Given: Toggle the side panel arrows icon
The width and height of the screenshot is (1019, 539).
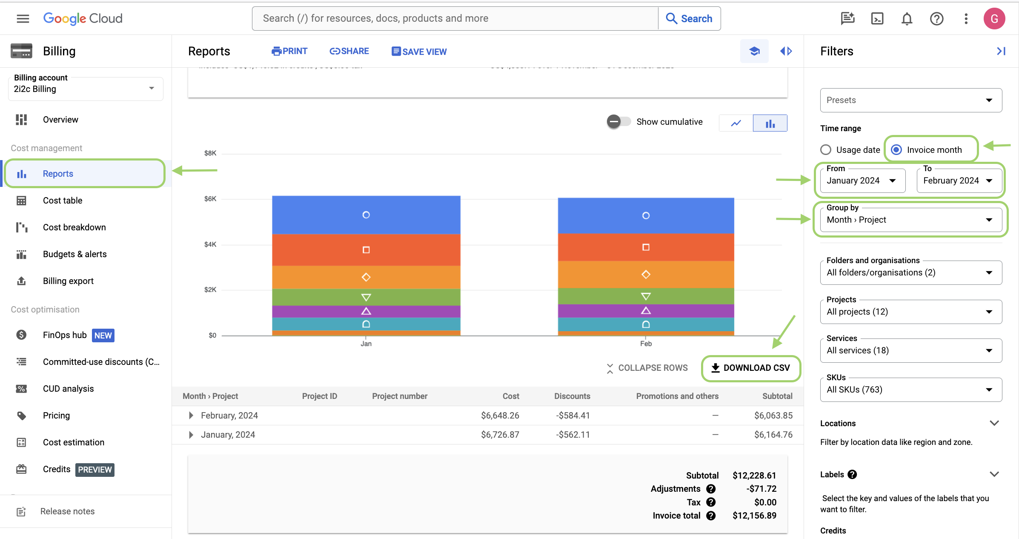Looking at the screenshot, I should point(786,51).
